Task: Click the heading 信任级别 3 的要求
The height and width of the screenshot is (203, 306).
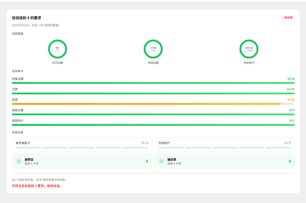Action: tap(27, 18)
